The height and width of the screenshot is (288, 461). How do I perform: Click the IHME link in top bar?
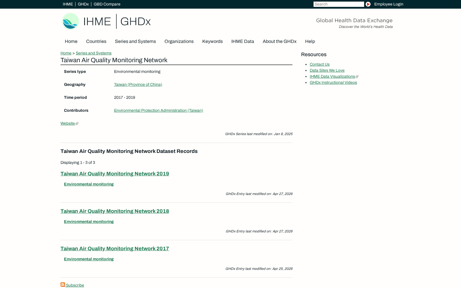(68, 4)
